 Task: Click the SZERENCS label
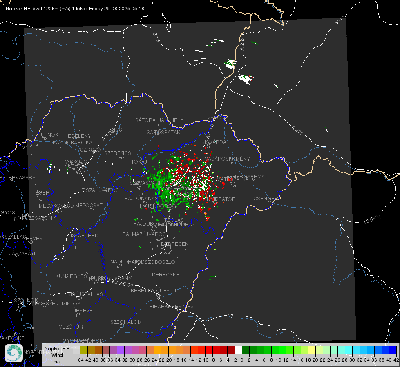pos(118,153)
